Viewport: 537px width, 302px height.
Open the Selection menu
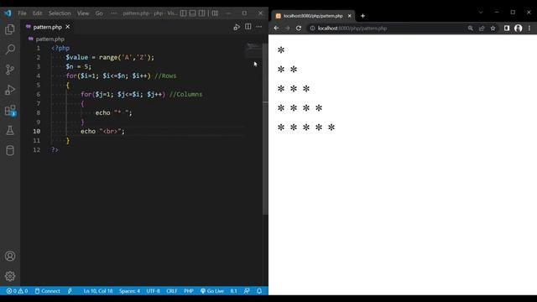coord(60,13)
